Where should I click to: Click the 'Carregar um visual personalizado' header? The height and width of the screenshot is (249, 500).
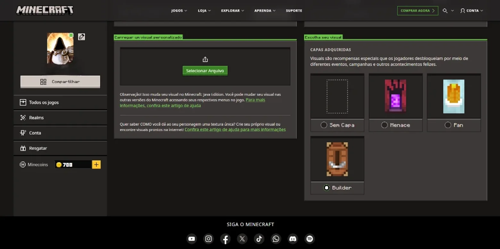pos(148,37)
